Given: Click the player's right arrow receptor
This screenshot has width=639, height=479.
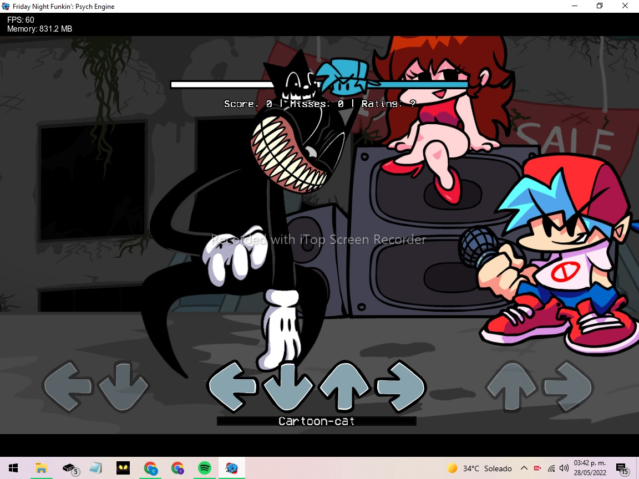Looking at the screenshot, I should [x=567, y=386].
